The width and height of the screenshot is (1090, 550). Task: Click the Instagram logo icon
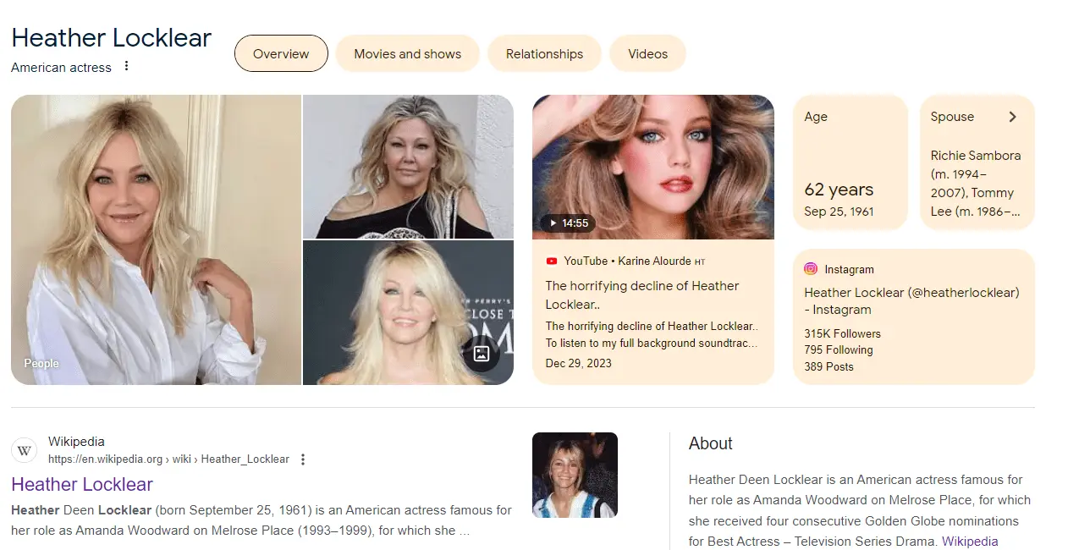811,269
